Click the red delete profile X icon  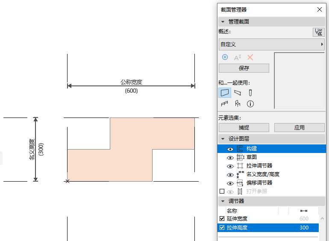pos(250,57)
